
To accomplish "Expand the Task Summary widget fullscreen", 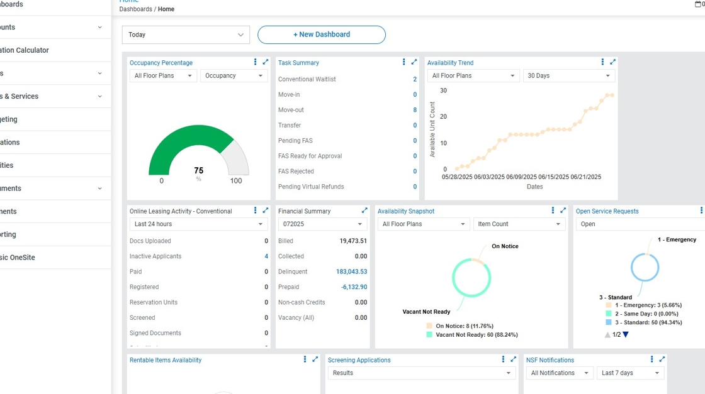I will pyautogui.click(x=414, y=62).
